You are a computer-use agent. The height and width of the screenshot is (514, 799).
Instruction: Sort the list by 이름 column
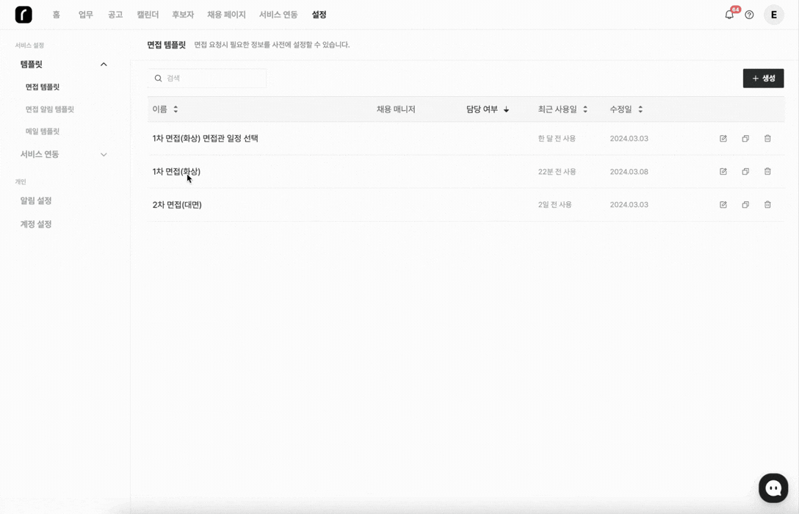click(165, 109)
